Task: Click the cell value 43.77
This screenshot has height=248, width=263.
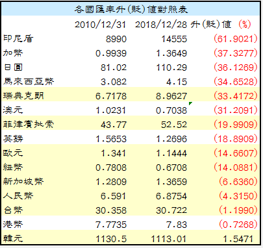Action: coord(114,125)
